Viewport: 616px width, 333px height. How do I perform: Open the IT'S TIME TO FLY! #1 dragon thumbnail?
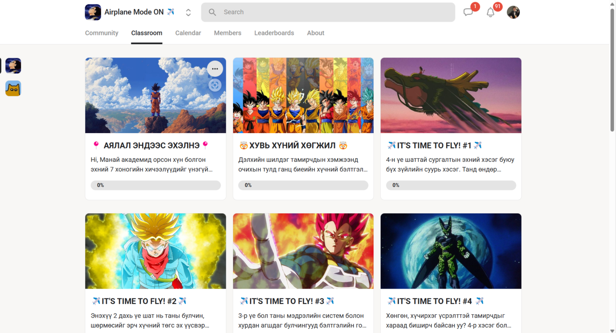[x=451, y=96]
